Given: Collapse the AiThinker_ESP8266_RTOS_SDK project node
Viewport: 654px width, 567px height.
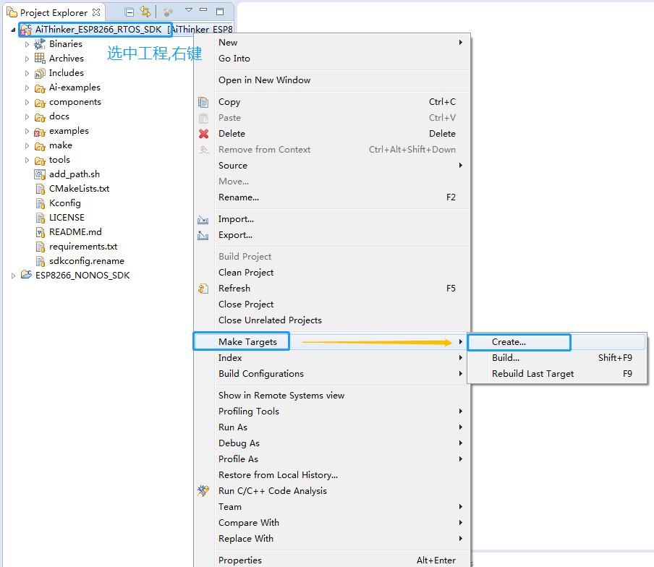Looking at the screenshot, I should [x=13, y=30].
